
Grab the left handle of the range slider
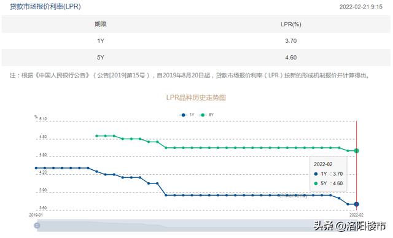(37, 226)
